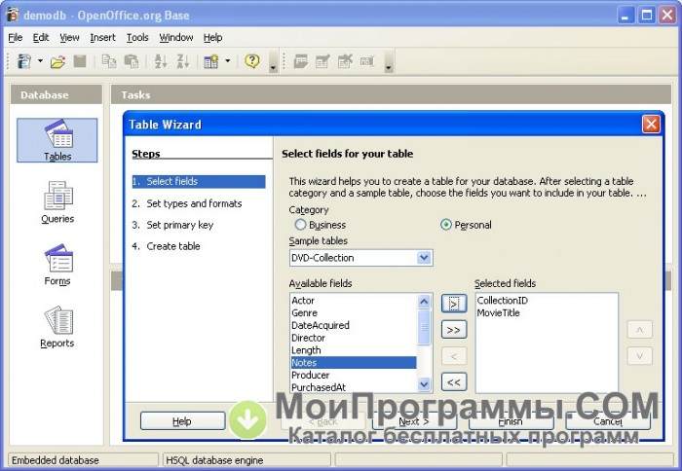
Task: Select PurchasedAt in Available fields
Action: click(354, 387)
